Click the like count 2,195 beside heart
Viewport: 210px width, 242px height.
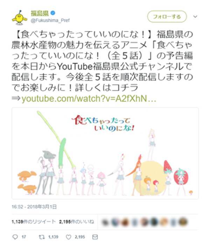tap(80, 237)
